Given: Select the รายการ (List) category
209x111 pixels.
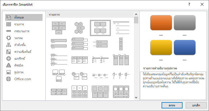Looking at the screenshot, I should [24, 24].
